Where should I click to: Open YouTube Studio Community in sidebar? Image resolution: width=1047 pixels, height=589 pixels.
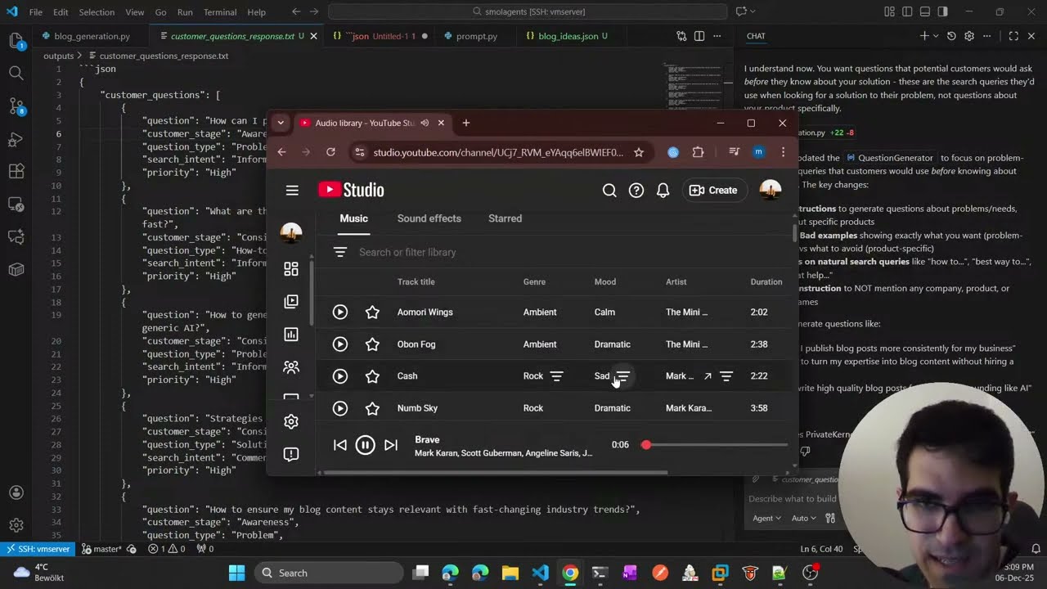pyautogui.click(x=291, y=367)
